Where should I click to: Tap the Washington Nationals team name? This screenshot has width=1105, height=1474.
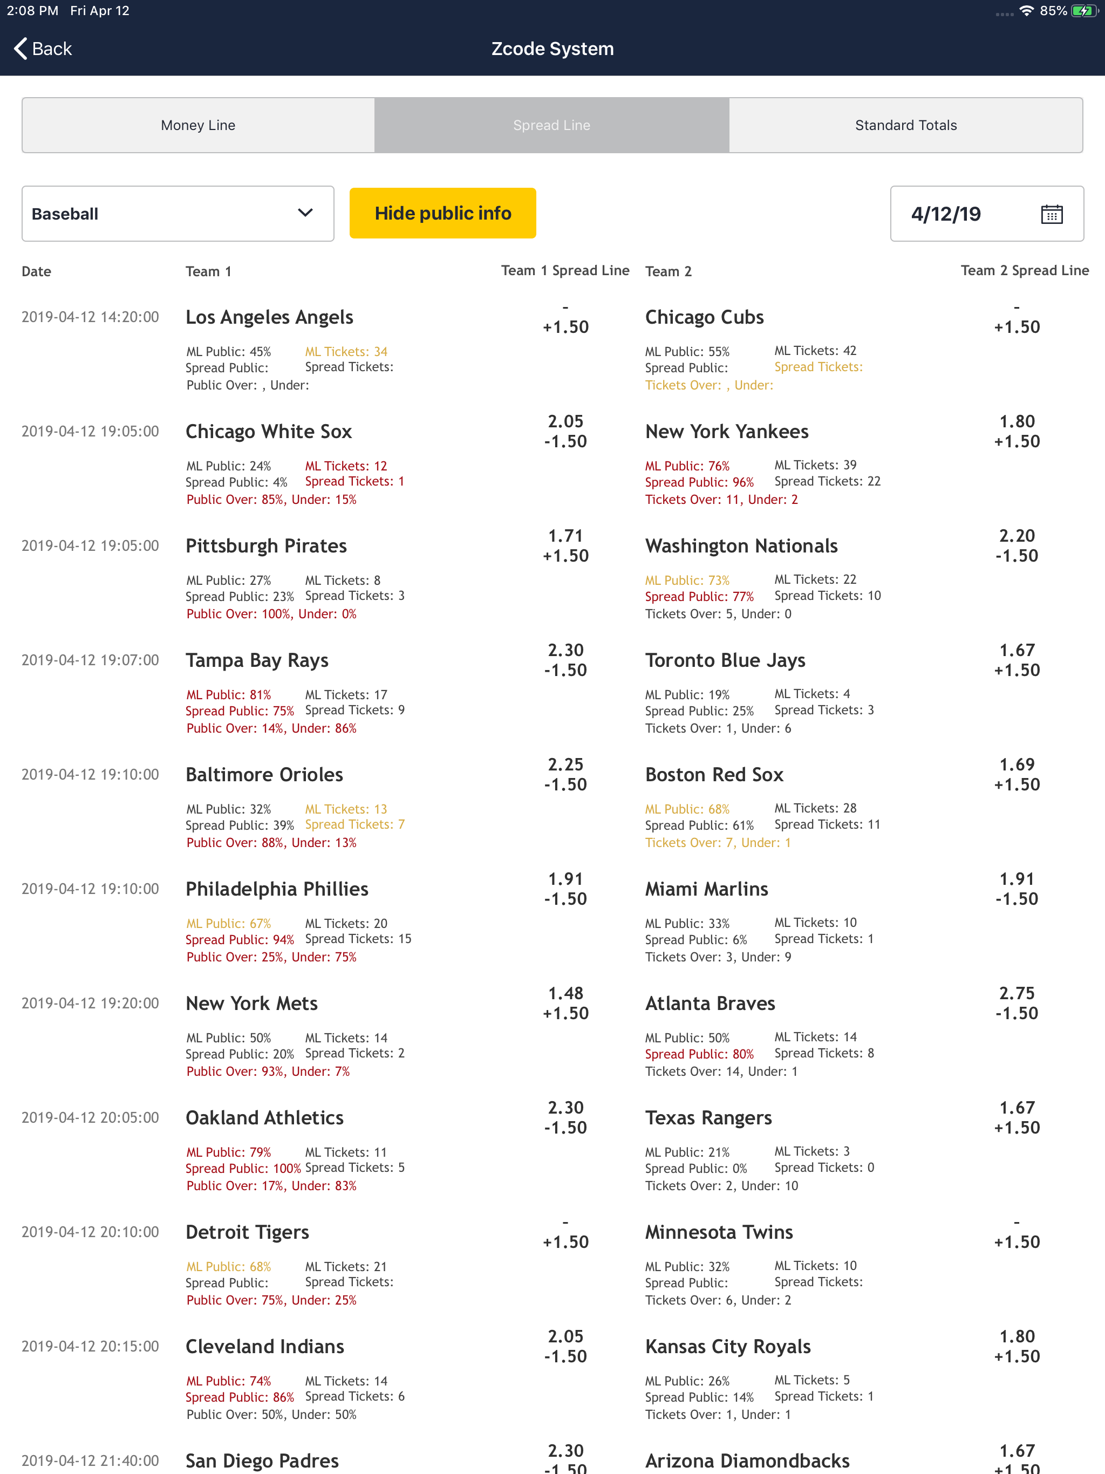pyautogui.click(x=741, y=547)
